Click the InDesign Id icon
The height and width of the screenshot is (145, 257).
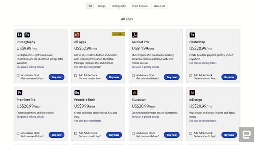[x=192, y=93]
